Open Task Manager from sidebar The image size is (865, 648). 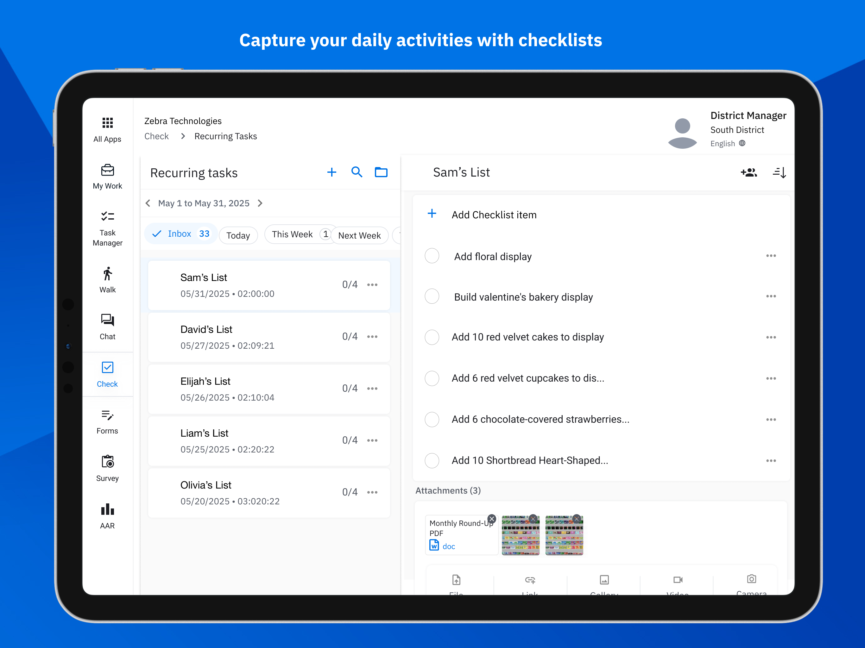pos(107,229)
